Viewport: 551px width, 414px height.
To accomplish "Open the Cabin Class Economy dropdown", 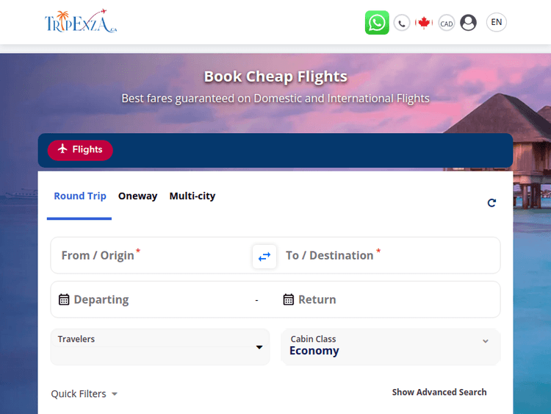I will tap(390, 346).
